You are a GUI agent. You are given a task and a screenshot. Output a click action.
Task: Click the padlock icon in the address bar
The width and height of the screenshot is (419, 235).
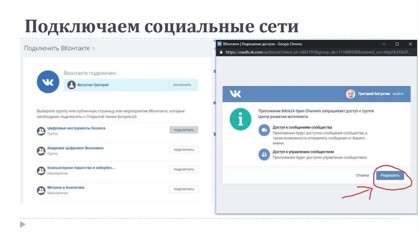[221, 52]
